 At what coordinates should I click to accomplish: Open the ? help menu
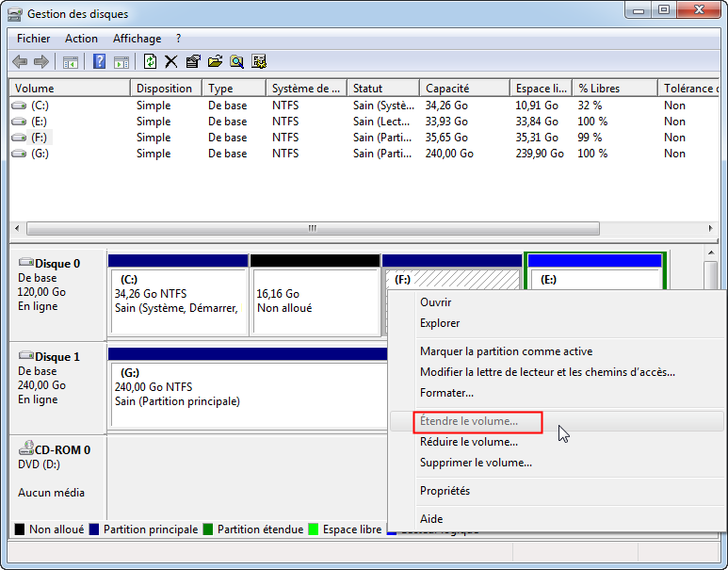click(x=179, y=39)
